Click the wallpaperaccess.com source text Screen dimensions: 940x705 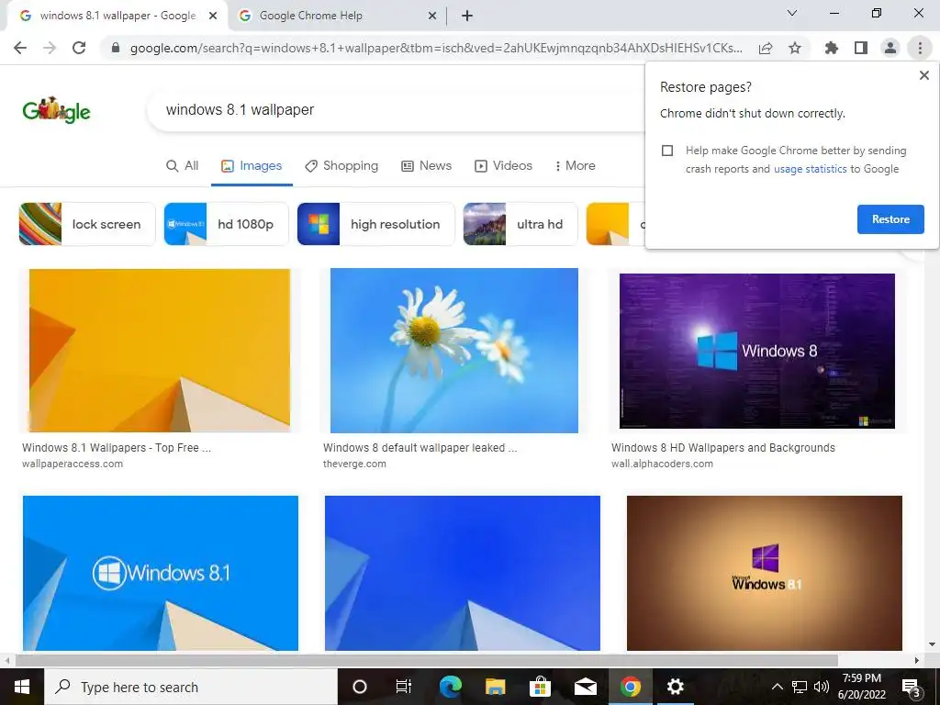(72, 464)
